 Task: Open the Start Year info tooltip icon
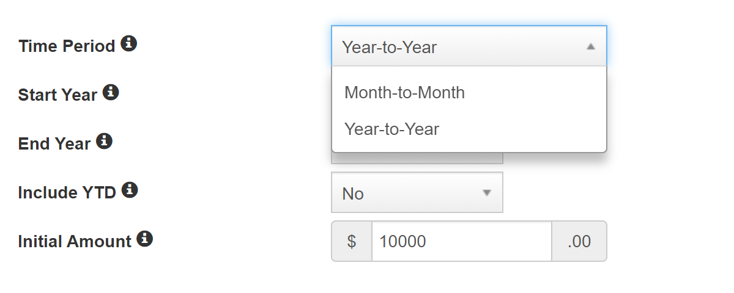point(111,93)
